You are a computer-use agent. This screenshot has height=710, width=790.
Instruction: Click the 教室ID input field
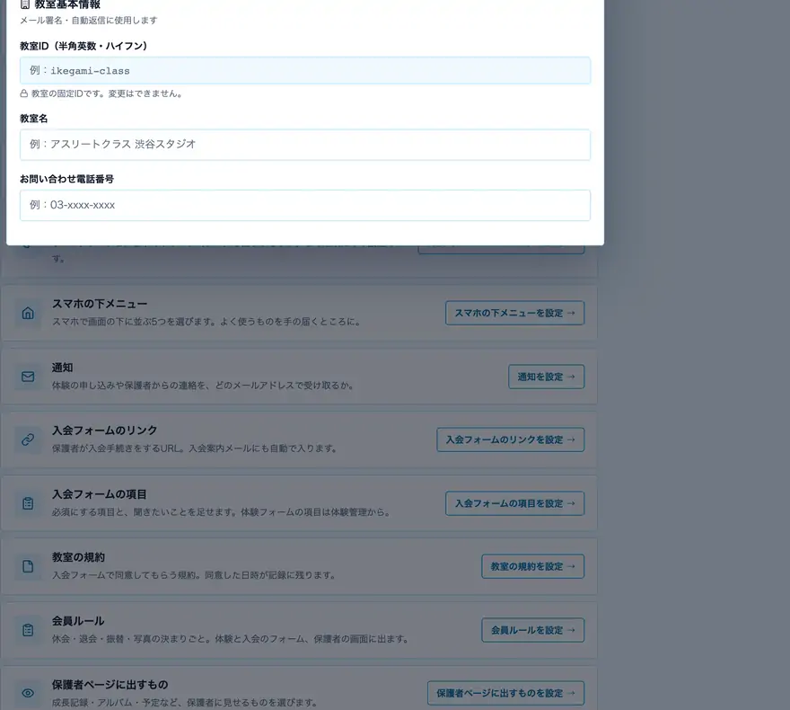pyautogui.click(x=305, y=71)
